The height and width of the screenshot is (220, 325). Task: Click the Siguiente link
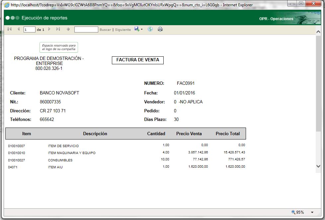point(123,29)
